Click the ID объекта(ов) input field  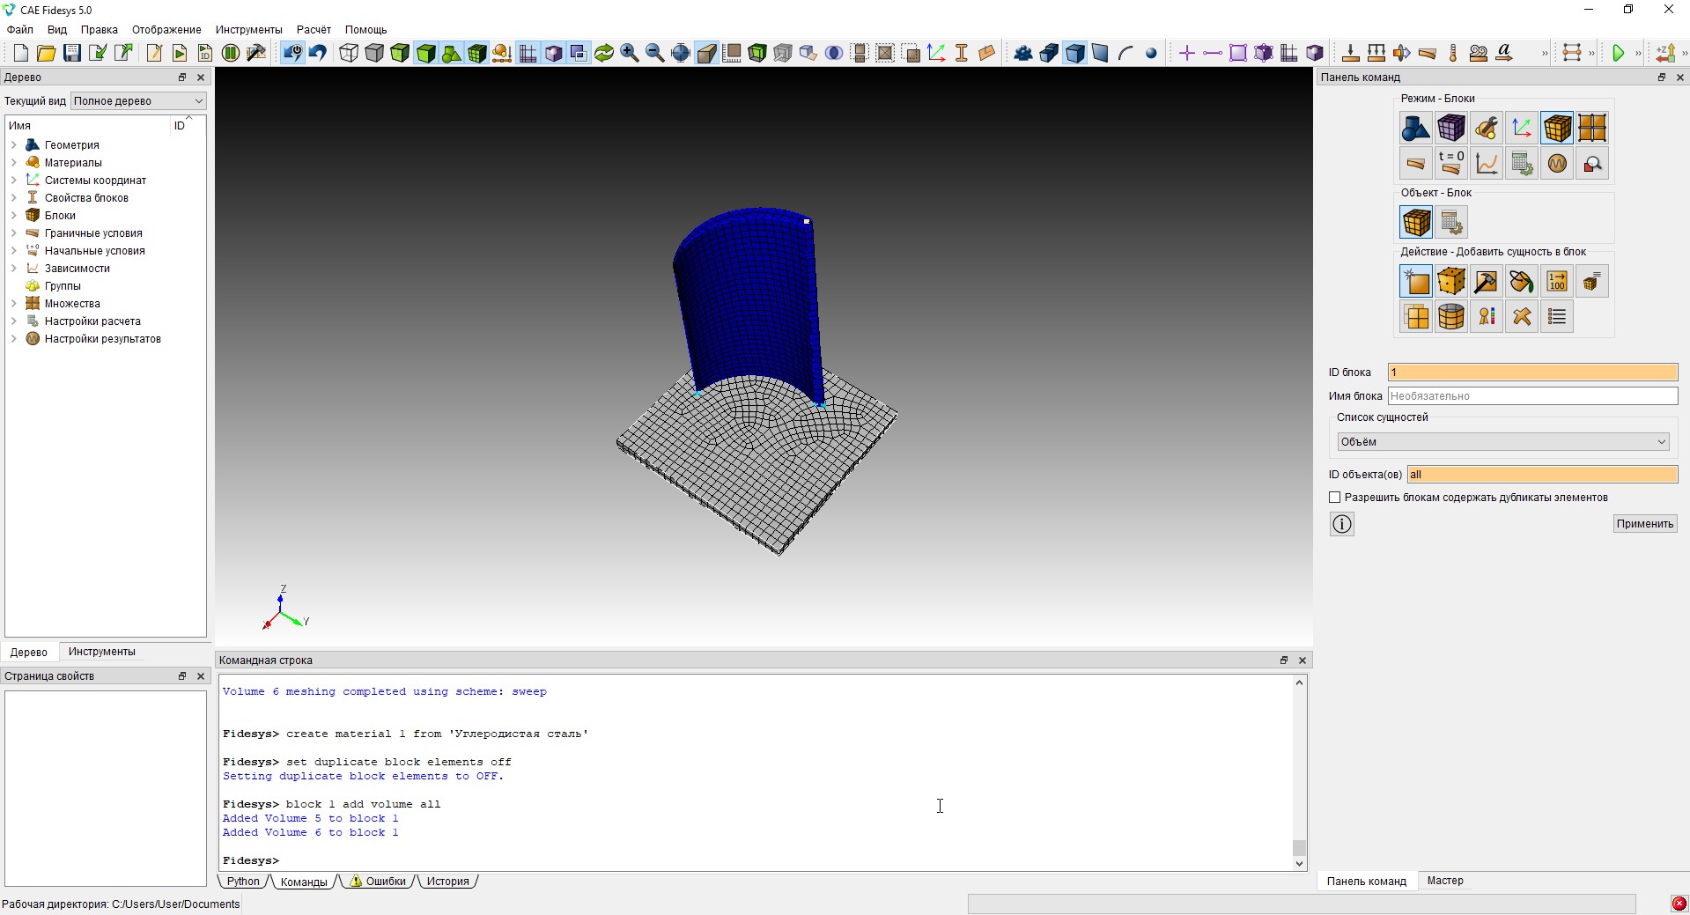pos(1542,475)
